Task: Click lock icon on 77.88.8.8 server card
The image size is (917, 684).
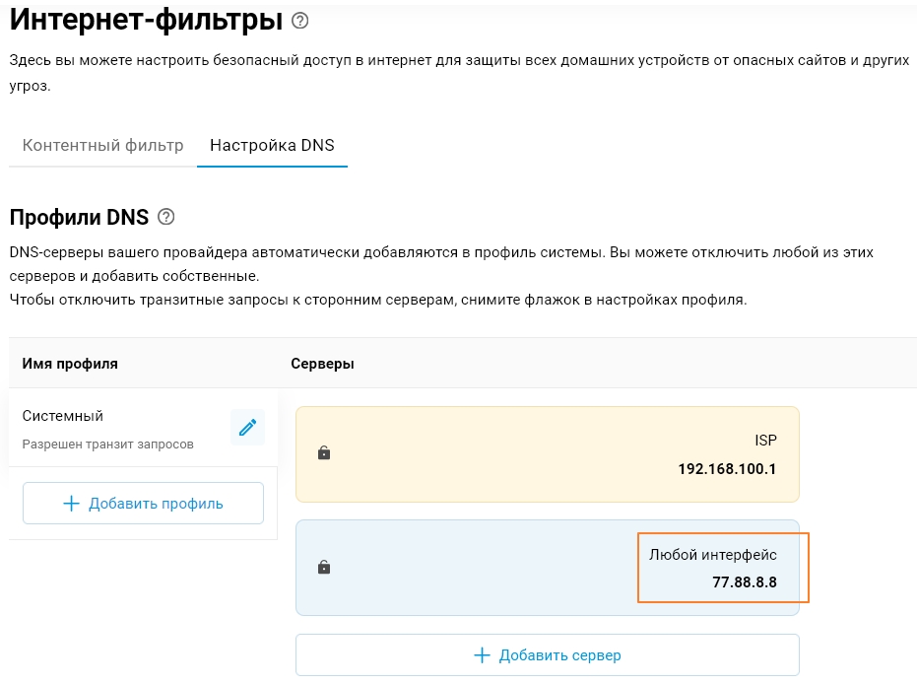Action: coord(324,568)
